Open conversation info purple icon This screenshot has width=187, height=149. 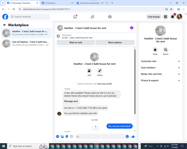(x=132, y=28)
